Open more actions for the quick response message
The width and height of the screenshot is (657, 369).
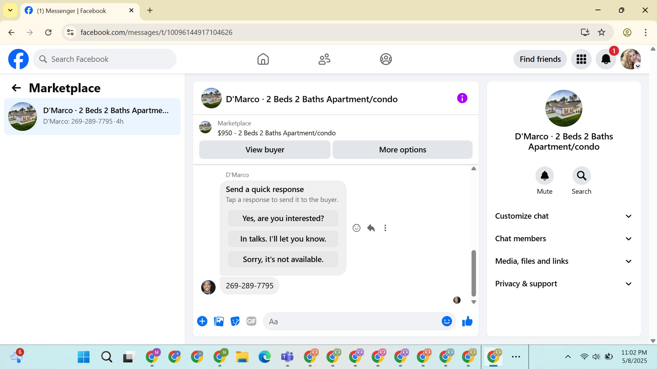385,228
